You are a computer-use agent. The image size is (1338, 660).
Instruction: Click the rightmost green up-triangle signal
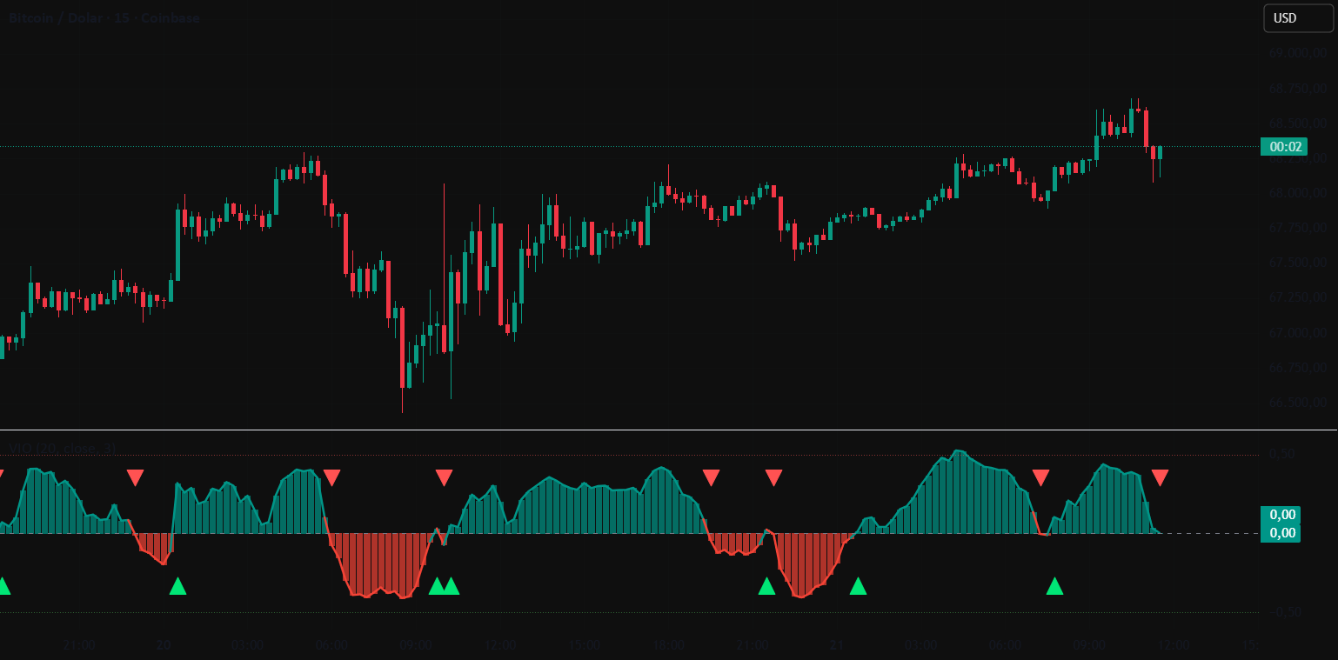pyautogui.click(x=1054, y=586)
